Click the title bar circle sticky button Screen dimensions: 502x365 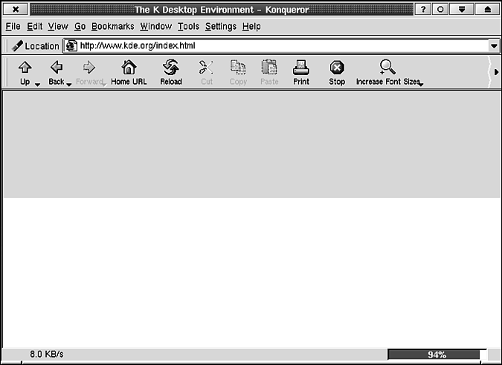440,9
